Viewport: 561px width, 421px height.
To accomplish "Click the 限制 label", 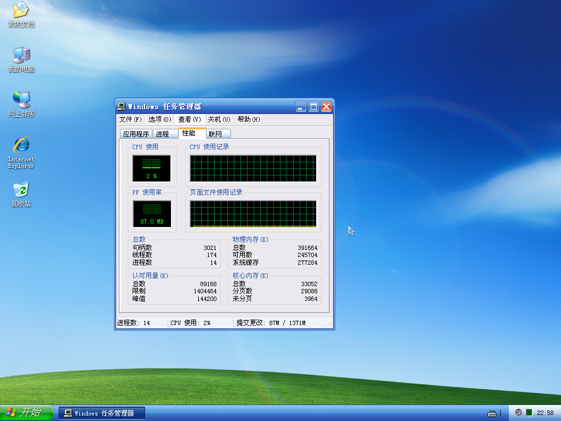I will pos(139,291).
